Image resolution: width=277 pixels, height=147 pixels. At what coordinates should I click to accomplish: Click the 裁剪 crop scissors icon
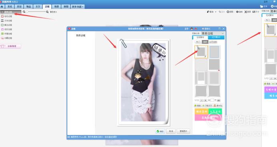point(248,12)
